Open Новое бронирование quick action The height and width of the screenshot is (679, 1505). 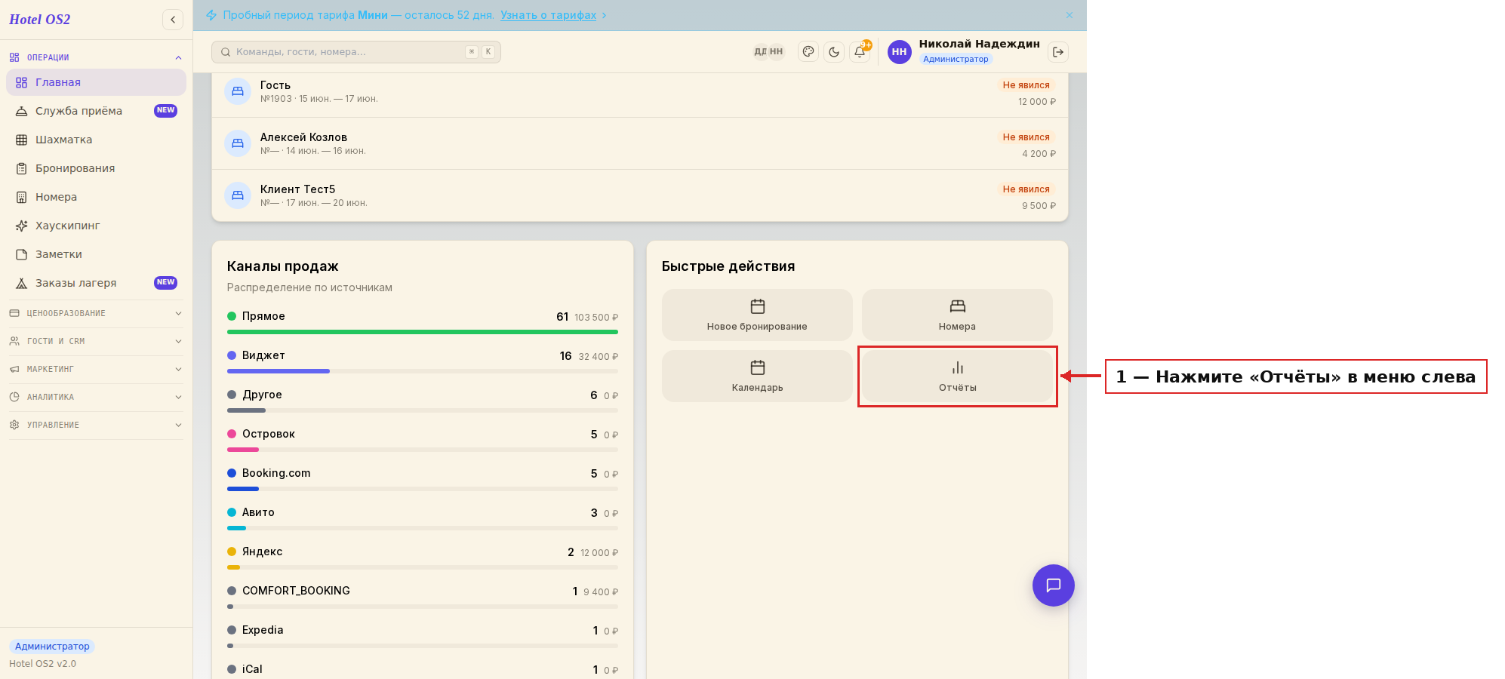tap(757, 315)
